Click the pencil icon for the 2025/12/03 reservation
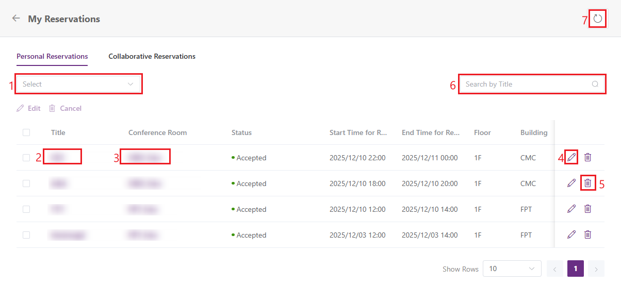Viewport: 621px width, 285px height. pyautogui.click(x=571, y=234)
